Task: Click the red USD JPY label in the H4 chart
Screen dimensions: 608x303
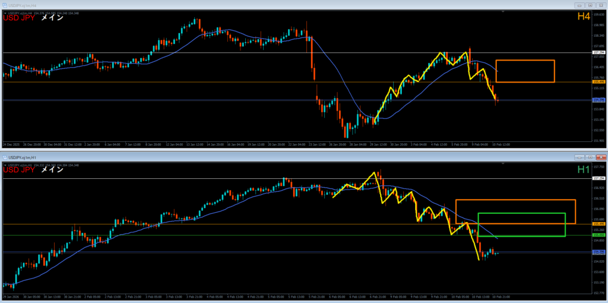Action: click(x=20, y=17)
